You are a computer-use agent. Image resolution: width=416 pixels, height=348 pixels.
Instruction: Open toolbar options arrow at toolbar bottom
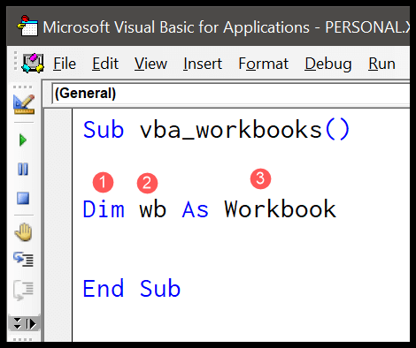(x=25, y=324)
